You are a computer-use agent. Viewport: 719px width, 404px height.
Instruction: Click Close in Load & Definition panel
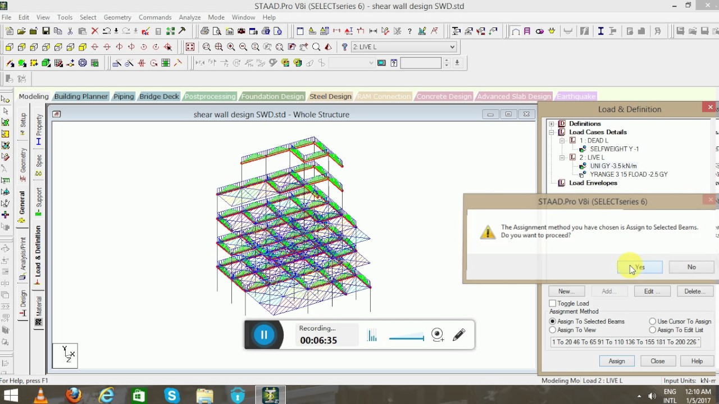(658, 361)
